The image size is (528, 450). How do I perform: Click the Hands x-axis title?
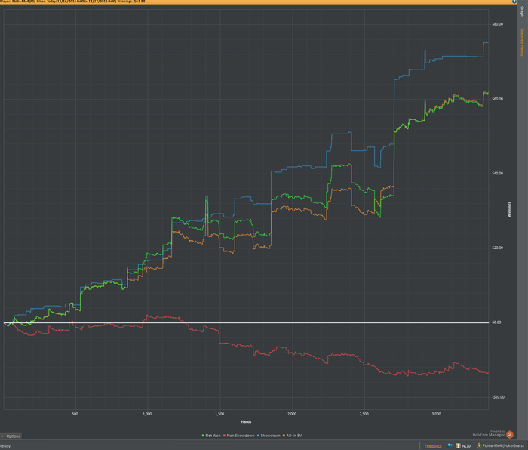click(x=246, y=421)
